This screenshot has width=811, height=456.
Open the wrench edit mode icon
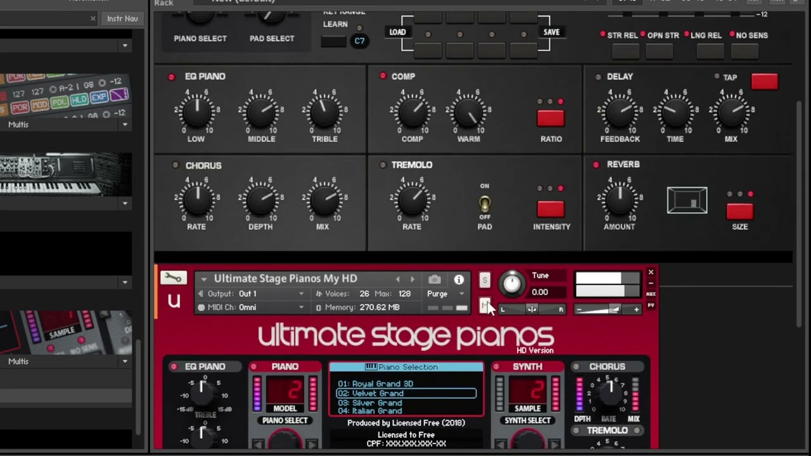coord(173,278)
